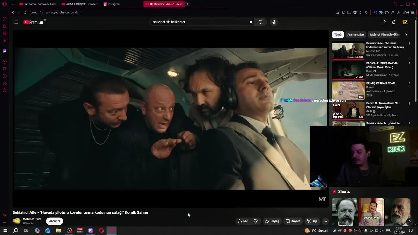The height and width of the screenshot is (235, 418).
Task: Open Discord from the taskbar
Action: coord(90,231)
